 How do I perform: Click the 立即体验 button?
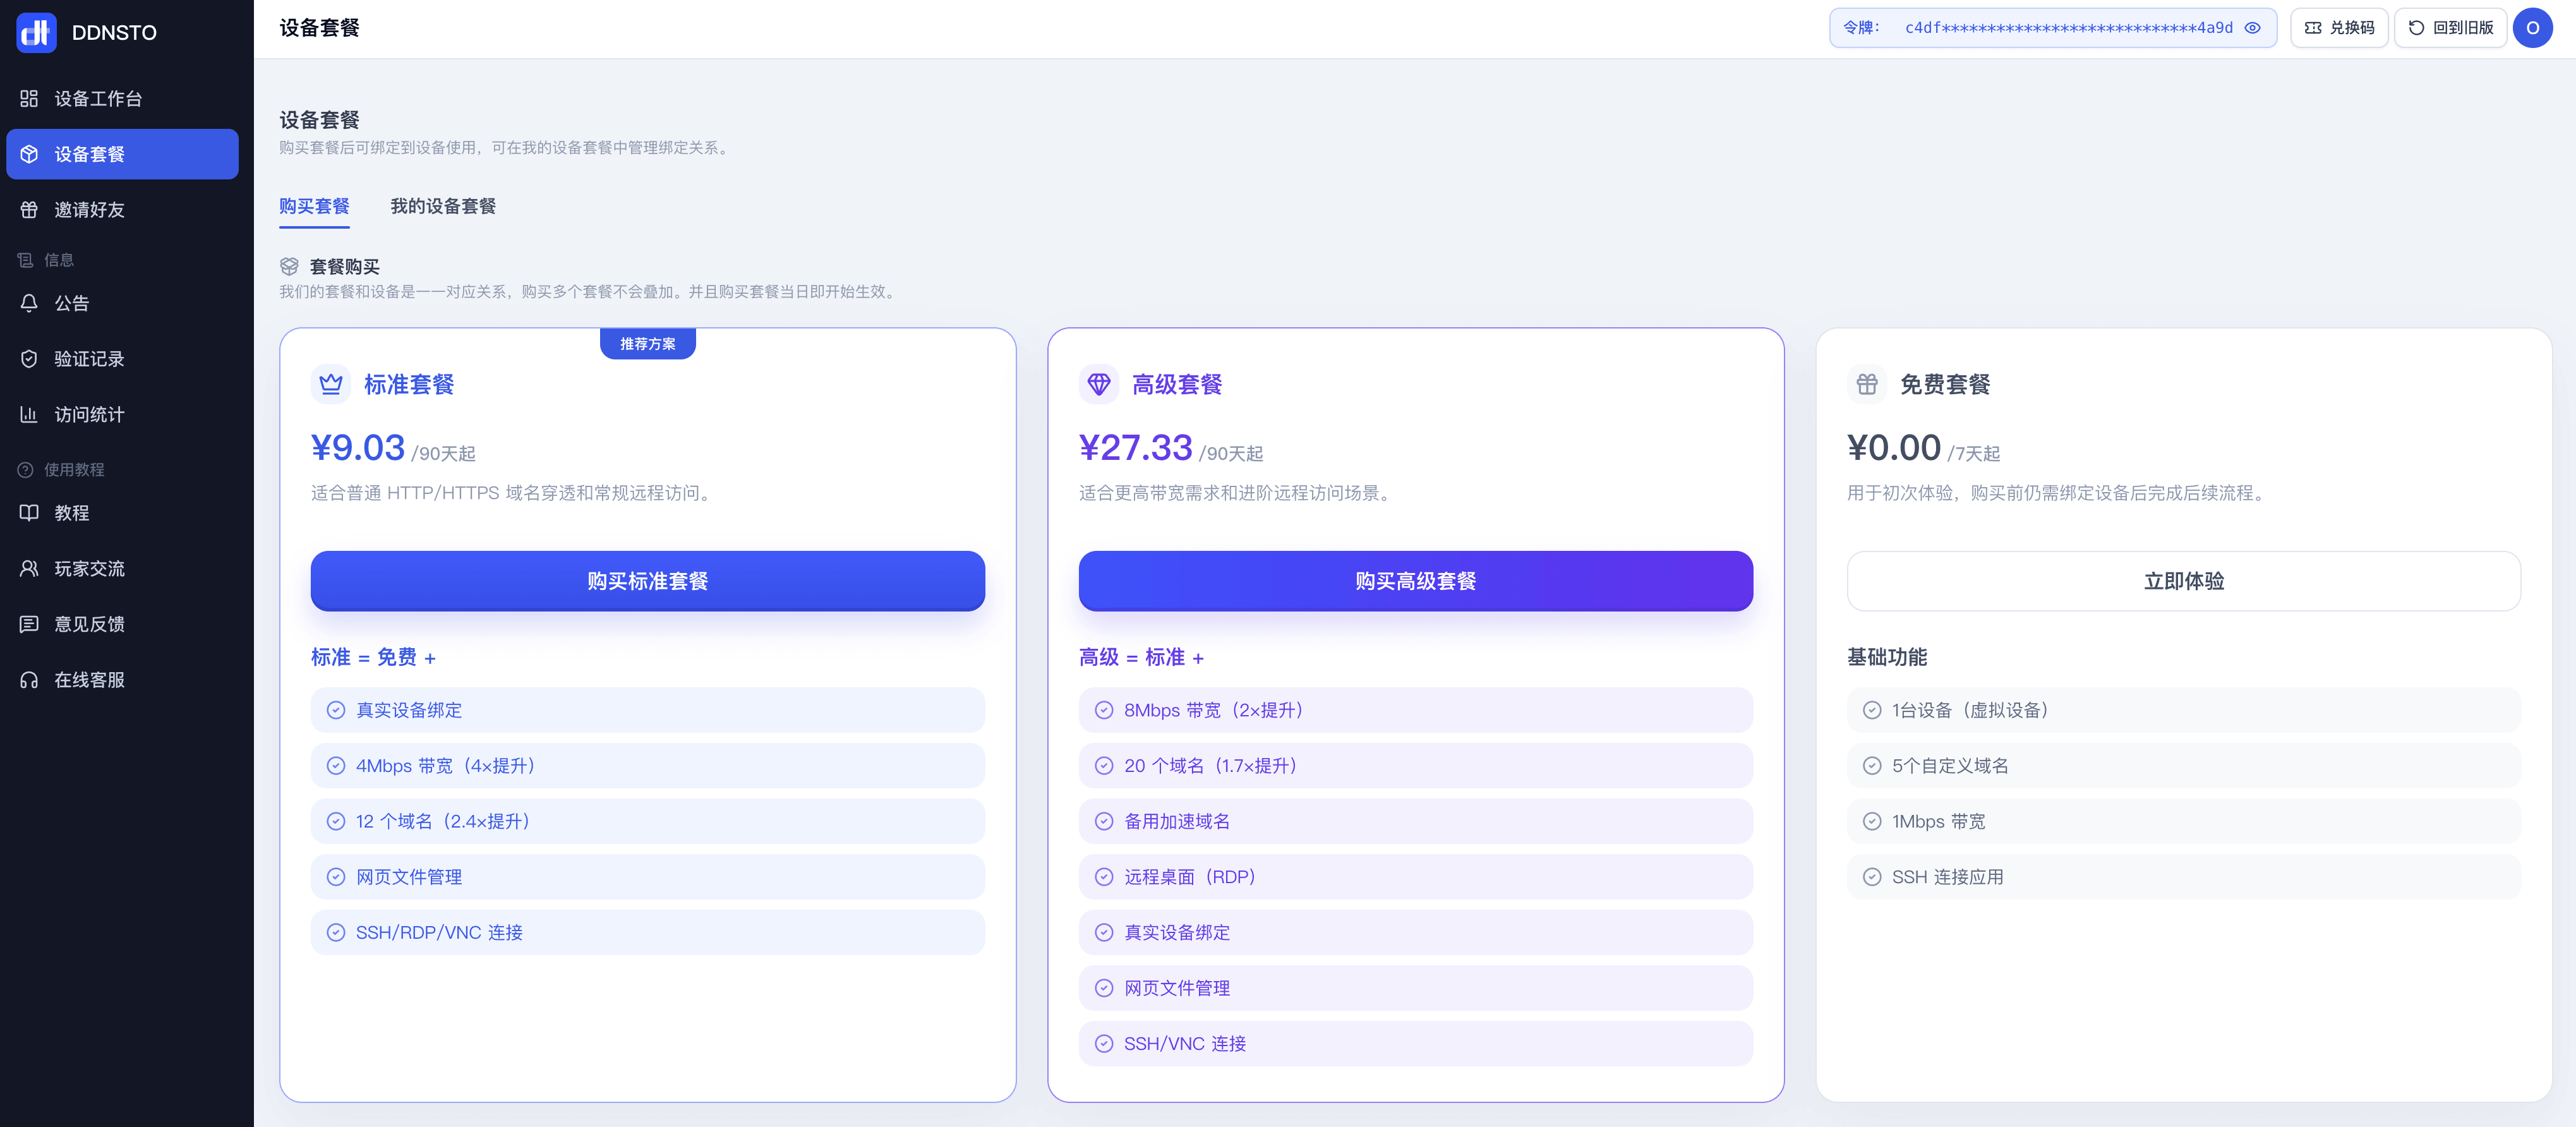(2183, 581)
